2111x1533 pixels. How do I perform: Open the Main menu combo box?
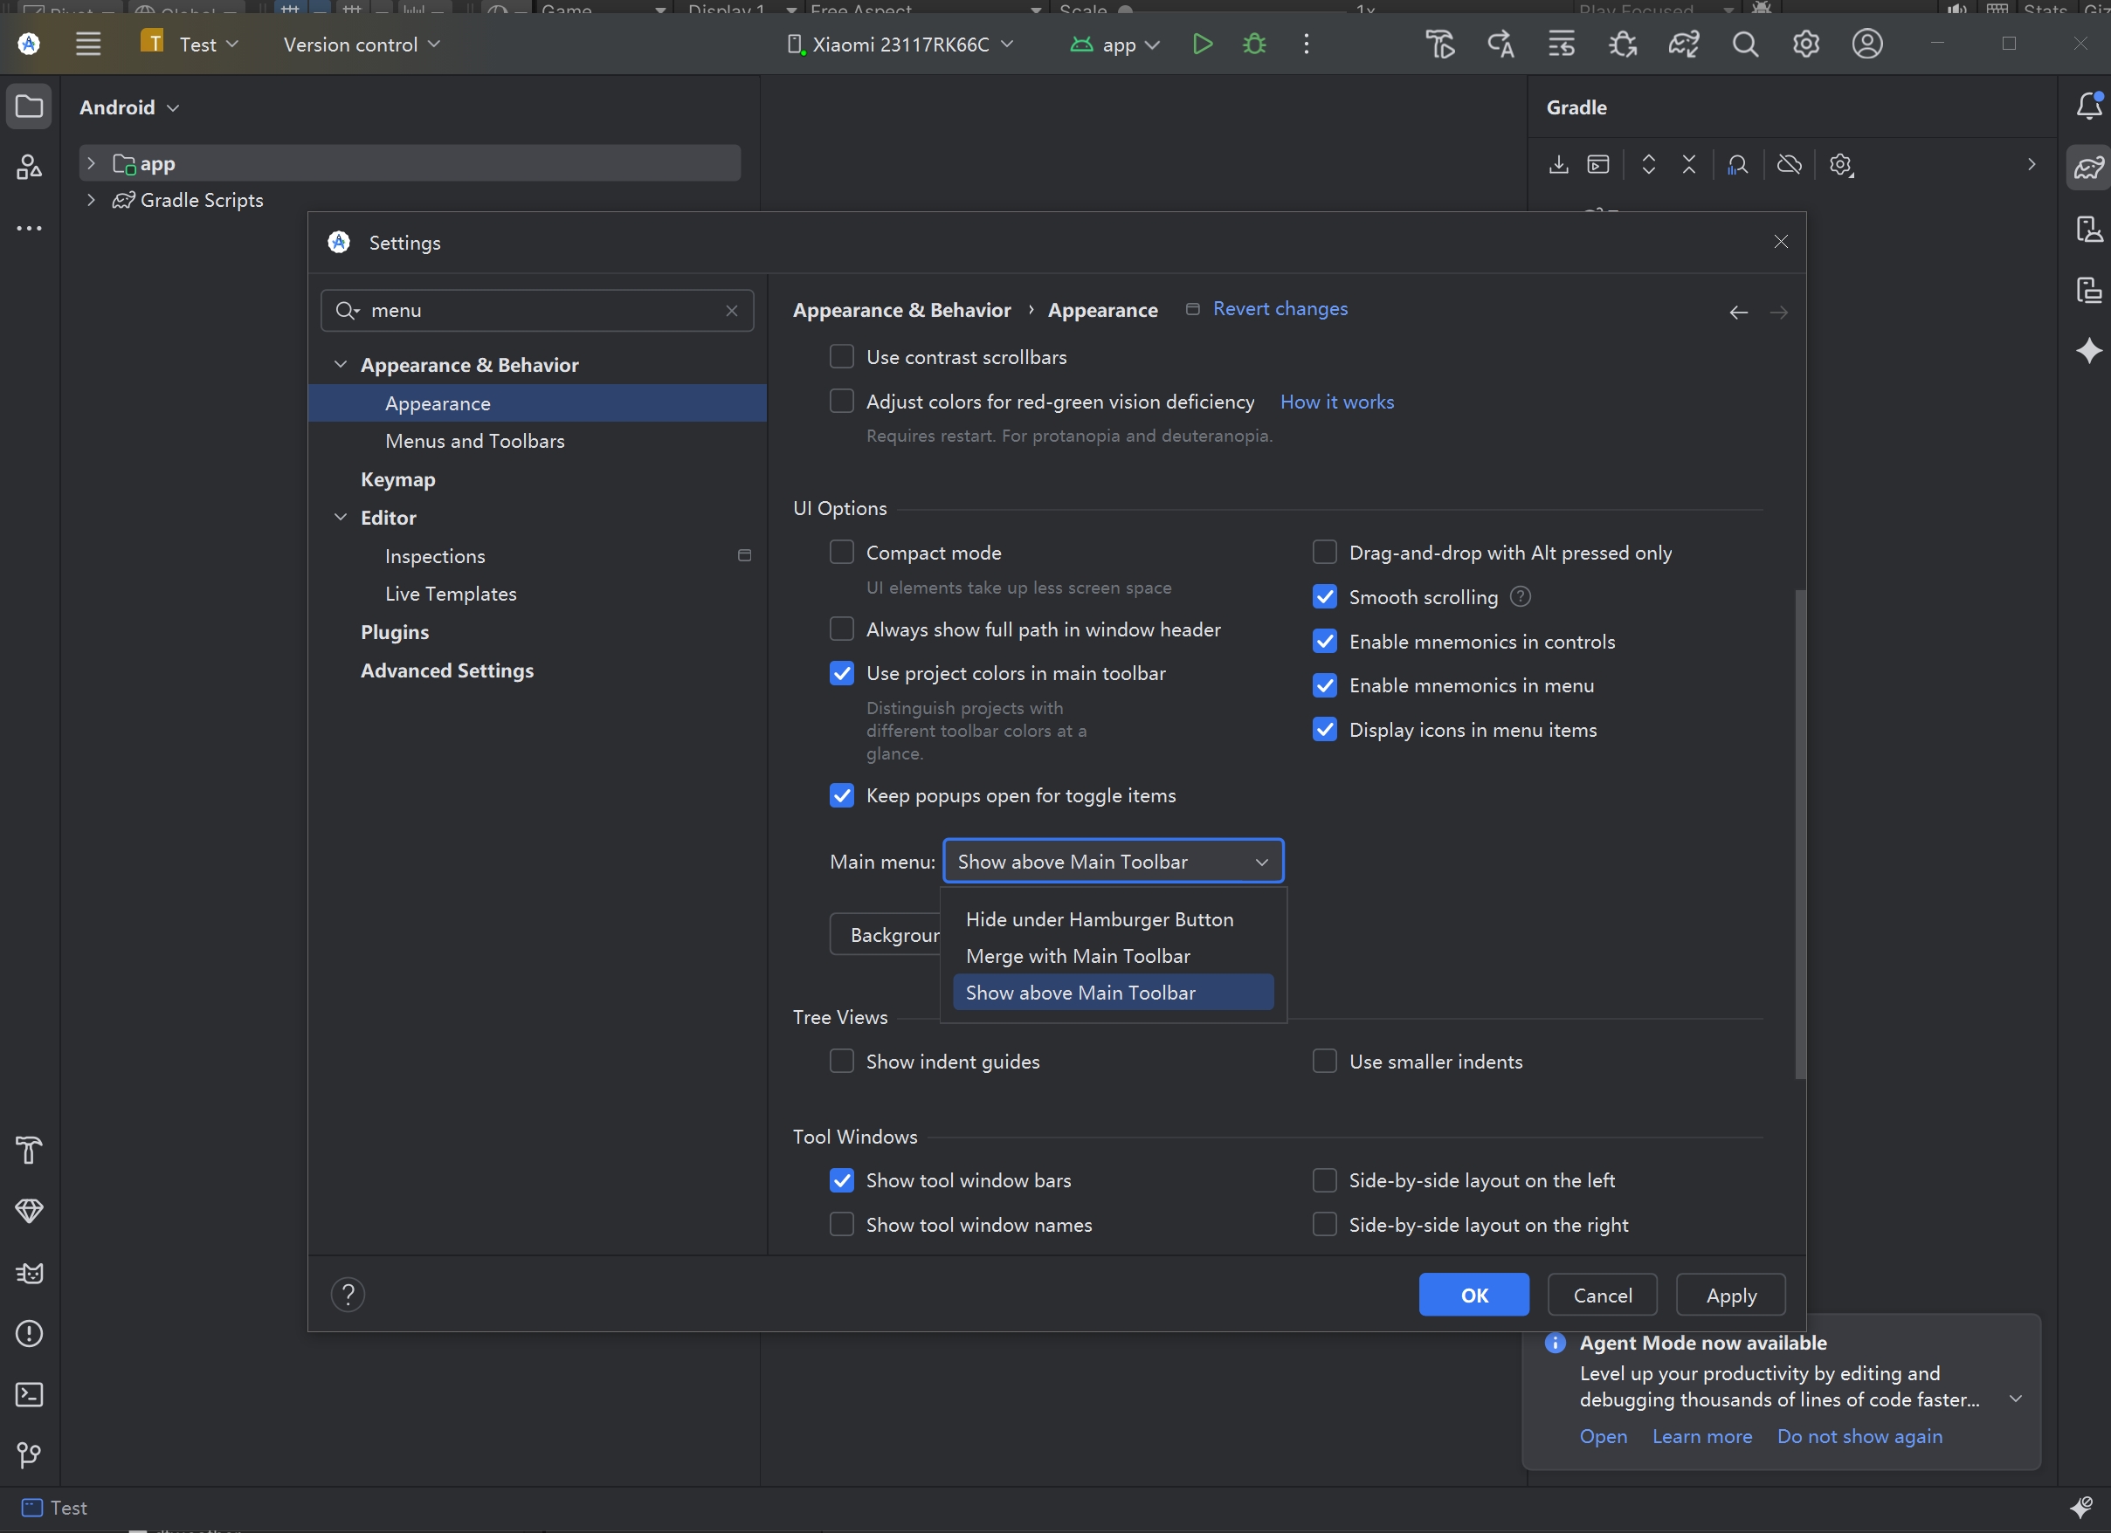tap(1113, 862)
